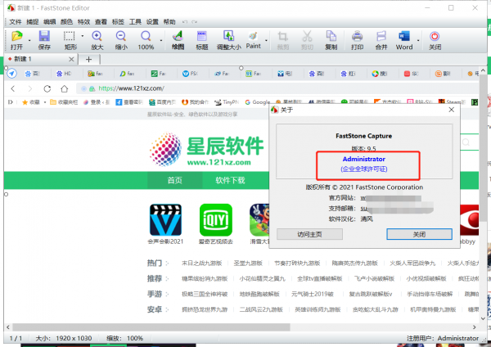
Task: Copy image using 复制 icon
Action: pos(331,40)
